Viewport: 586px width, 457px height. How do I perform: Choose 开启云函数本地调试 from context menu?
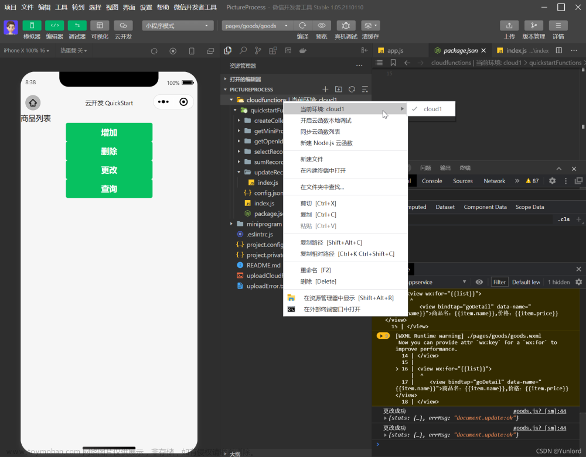[x=345, y=121]
